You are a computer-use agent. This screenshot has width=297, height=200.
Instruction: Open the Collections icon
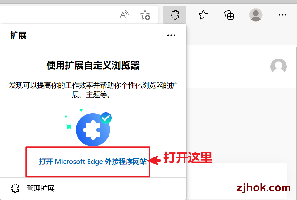pos(229,15)
